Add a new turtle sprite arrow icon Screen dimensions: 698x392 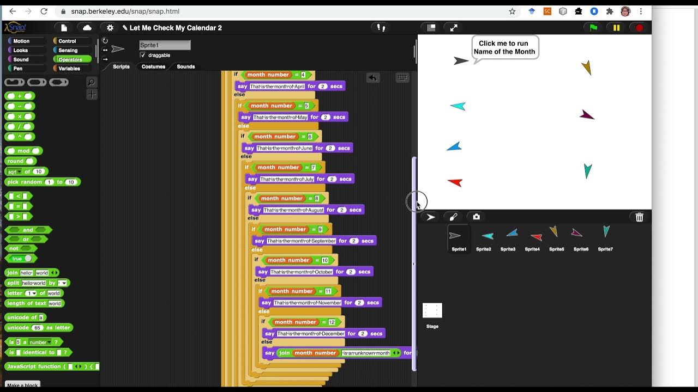(x=431, y=217)
